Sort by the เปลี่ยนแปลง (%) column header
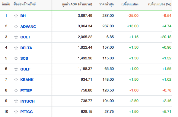 [x=160, y=4]
